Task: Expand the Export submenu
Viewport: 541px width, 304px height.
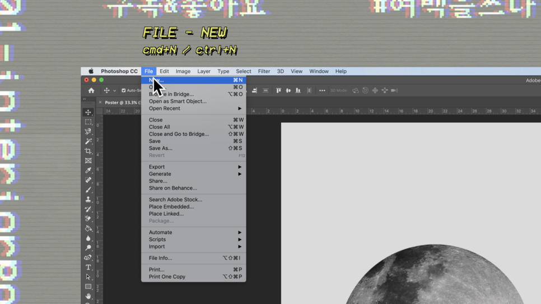Action: (194, 167)
